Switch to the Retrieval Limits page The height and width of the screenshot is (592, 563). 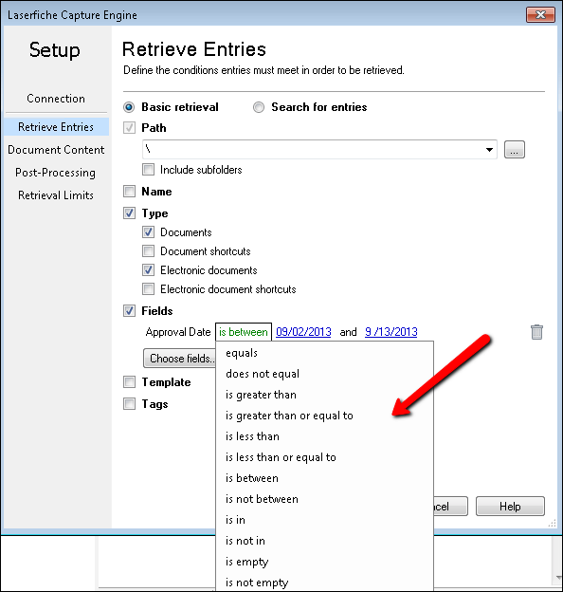(56, 195)
